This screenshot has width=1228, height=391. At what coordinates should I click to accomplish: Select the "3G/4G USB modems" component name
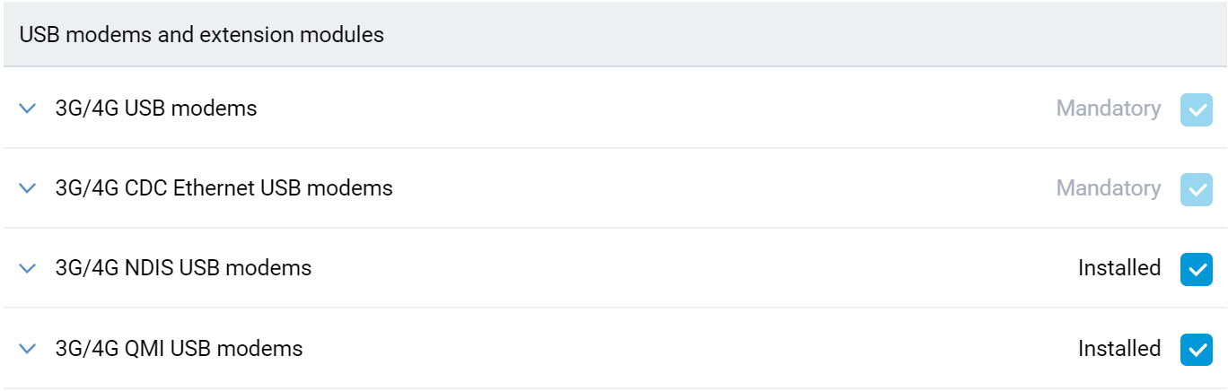(156, 109)
